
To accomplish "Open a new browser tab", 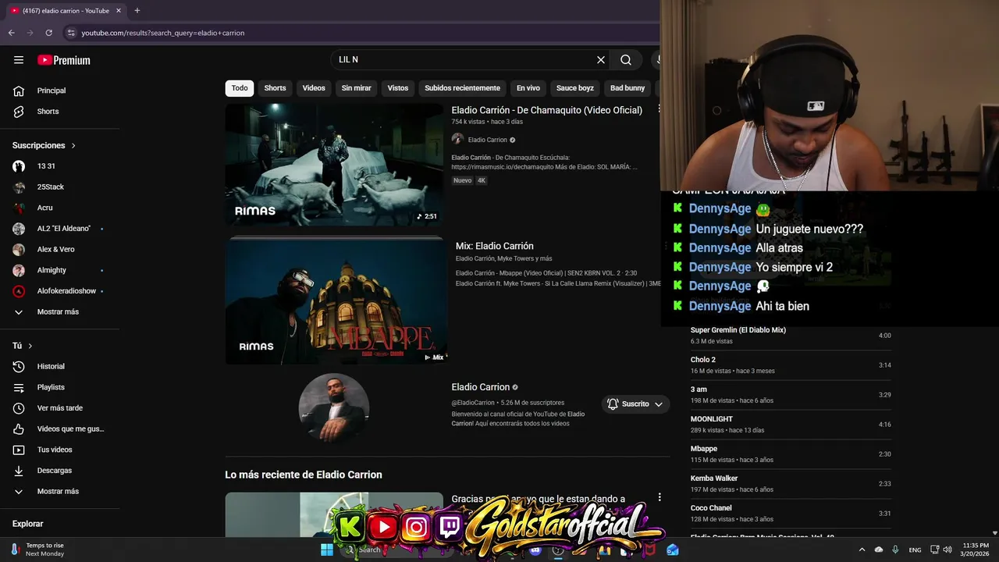I will (137, 11).
